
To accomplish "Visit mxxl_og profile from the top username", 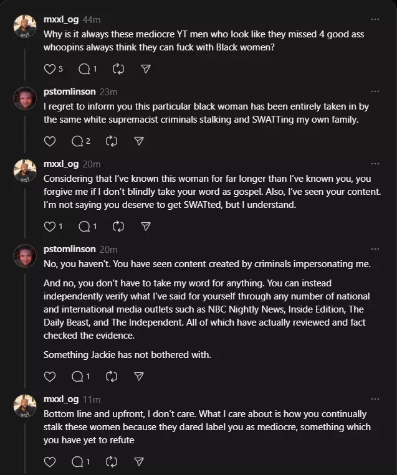I will (x=61, y=19).
